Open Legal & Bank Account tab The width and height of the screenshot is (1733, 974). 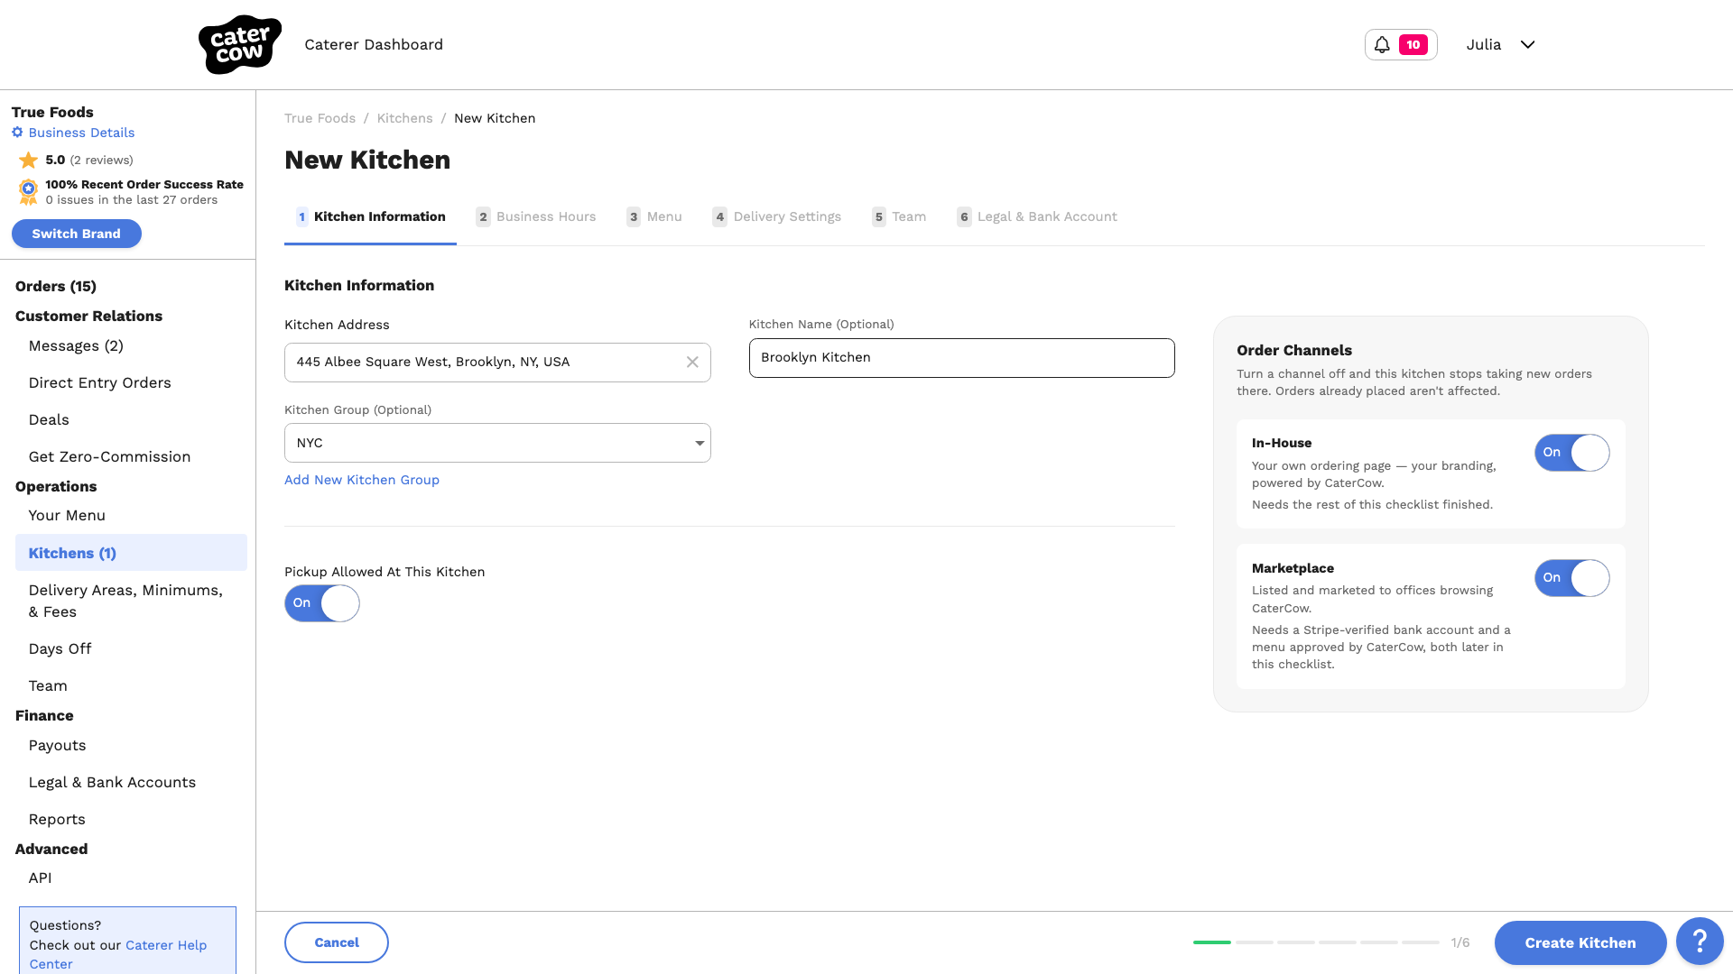click(1037, 216)
